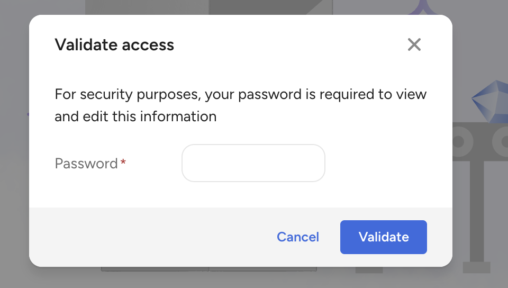Click the Password field label
Viewport: 508px width, 288px height.
click(86, 164)
